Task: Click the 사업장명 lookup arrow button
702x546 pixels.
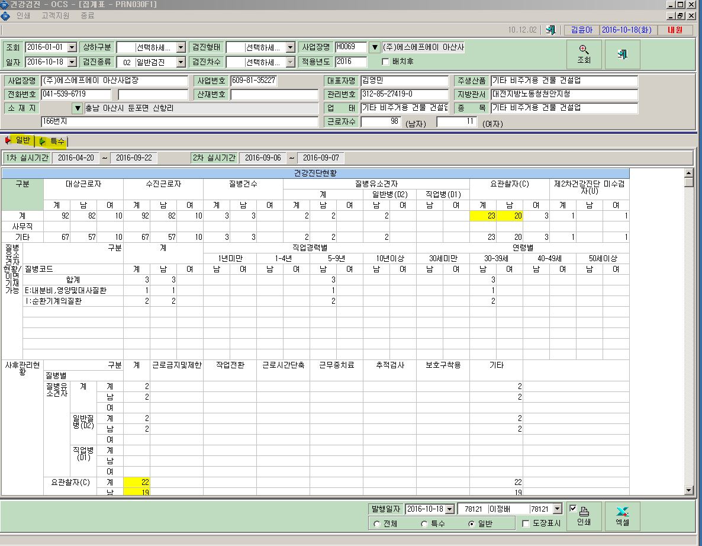Action: click(x=375, y=47)
